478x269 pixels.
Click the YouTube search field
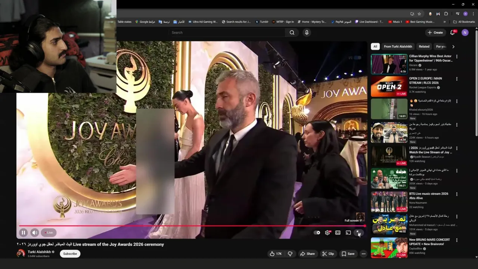coord(227,33)
